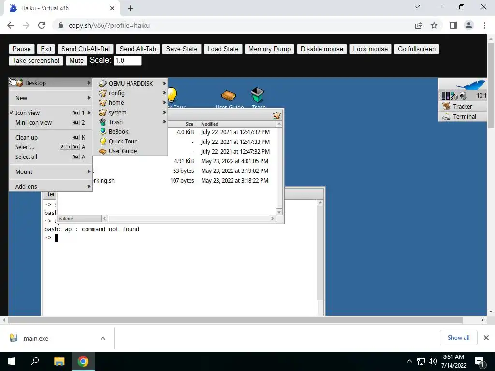Click the Memory Dump button
The width and height of the screenshot is (495, 371).
[x=269, y=49]
